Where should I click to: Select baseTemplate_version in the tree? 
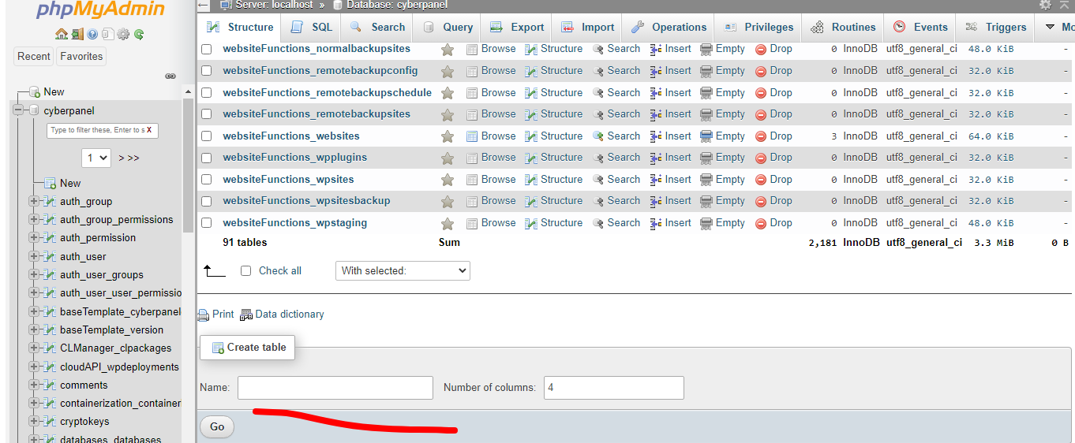tap(112, 330)
